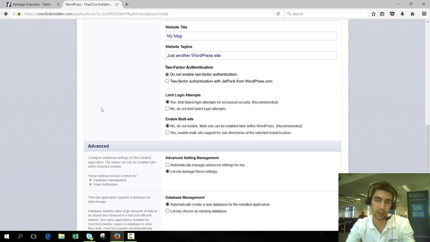
Task: Switch to Firefox in the taskbar
Action: (x=117, y=236)
